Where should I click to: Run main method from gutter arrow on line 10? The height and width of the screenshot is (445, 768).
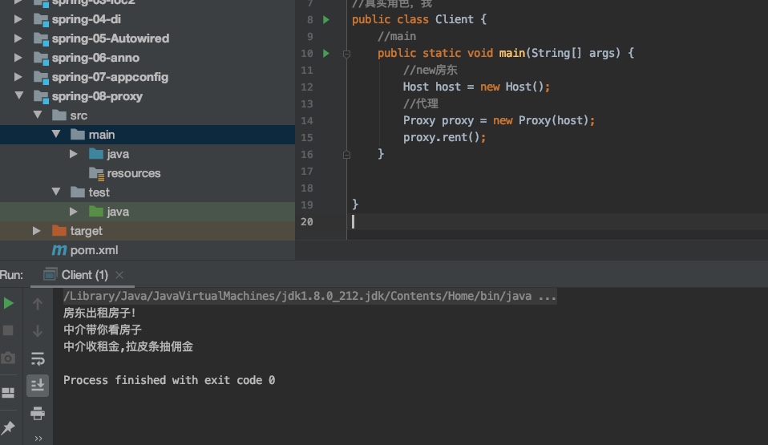coord(326,53)
